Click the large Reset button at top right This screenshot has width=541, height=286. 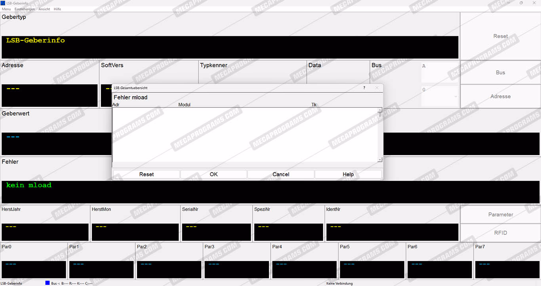click(x=501, y=36)
